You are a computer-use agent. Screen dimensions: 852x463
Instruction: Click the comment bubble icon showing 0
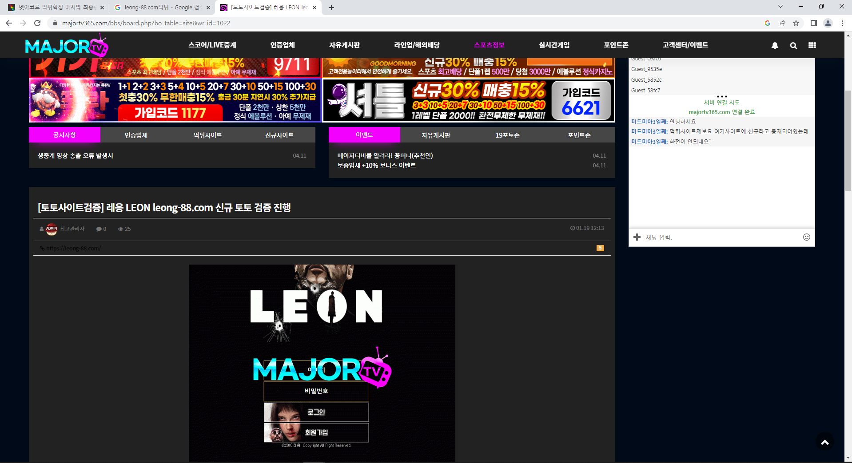pos(101,229)
